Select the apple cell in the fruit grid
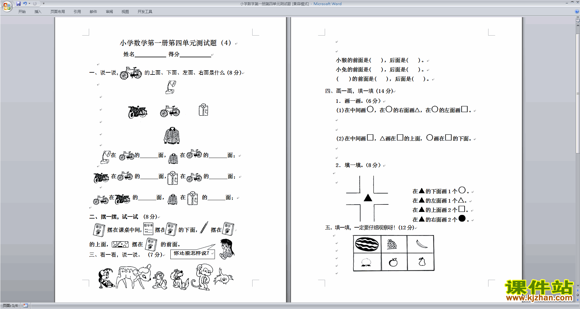The image size is (580, 309). tap(394, 262)
